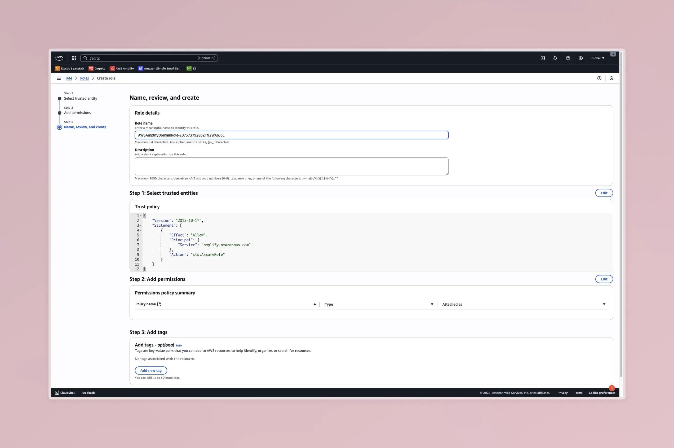The height and width of the screenshot is (448, 674).
Task: Open the info panel icon
Action: pyautogui.click(x=599, y=78)
